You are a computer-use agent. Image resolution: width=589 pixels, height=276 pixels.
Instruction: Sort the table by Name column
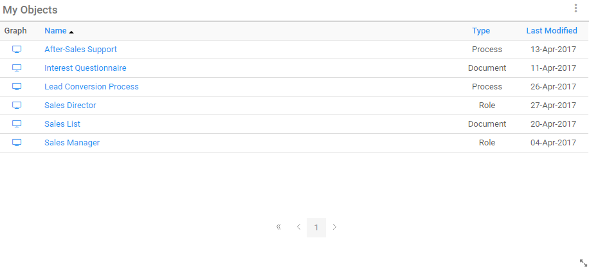pyautogui.click(x=56, y=31)
